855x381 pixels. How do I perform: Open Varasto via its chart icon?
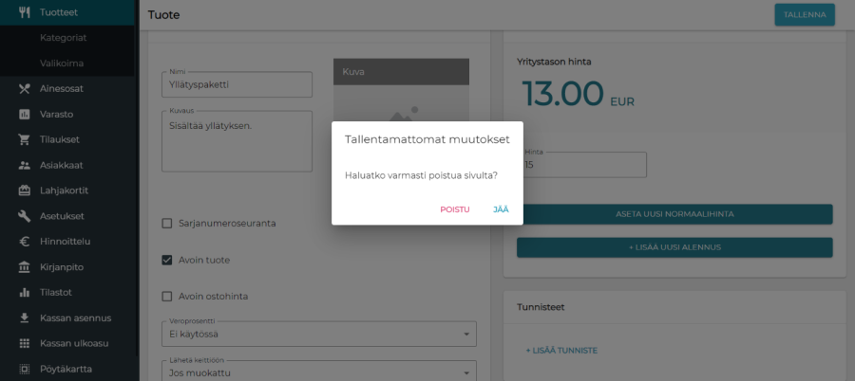[25, 114]
